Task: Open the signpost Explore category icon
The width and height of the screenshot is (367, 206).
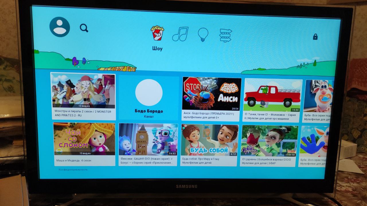Action: [225, 35]
